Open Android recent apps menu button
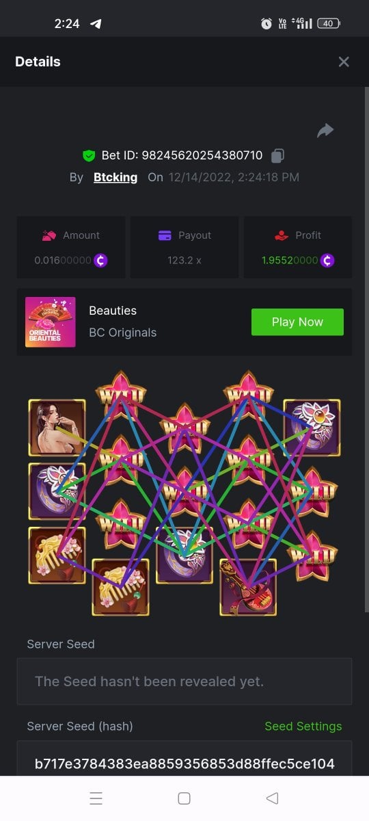Viewport: 369px width, 821px height. [96, 798]
